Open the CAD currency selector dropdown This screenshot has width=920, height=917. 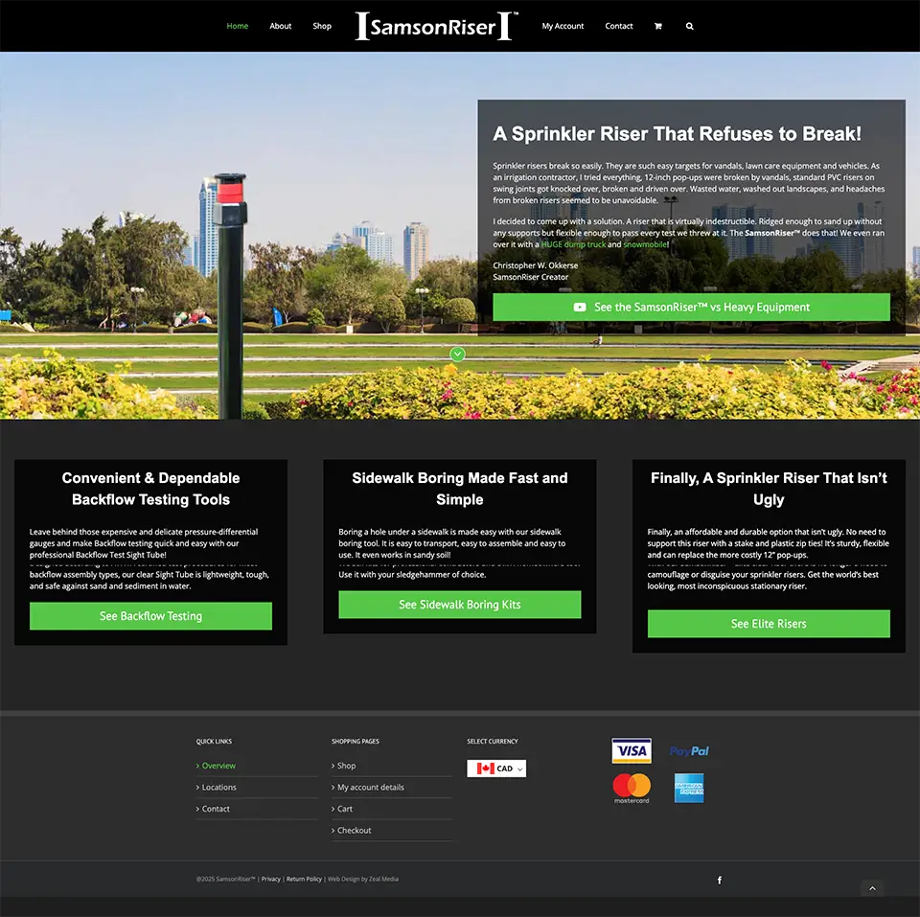[x=496, y=768]
